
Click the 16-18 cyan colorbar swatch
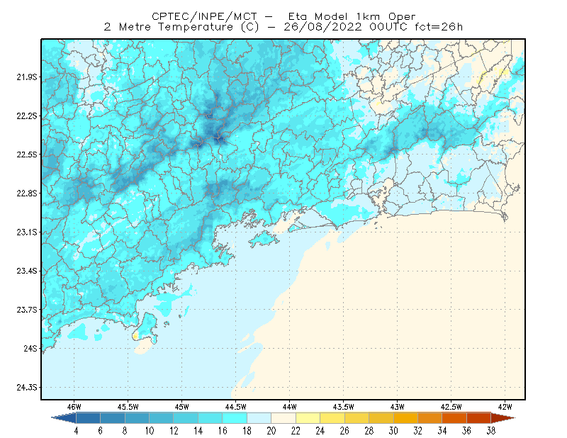pos(235,418)
